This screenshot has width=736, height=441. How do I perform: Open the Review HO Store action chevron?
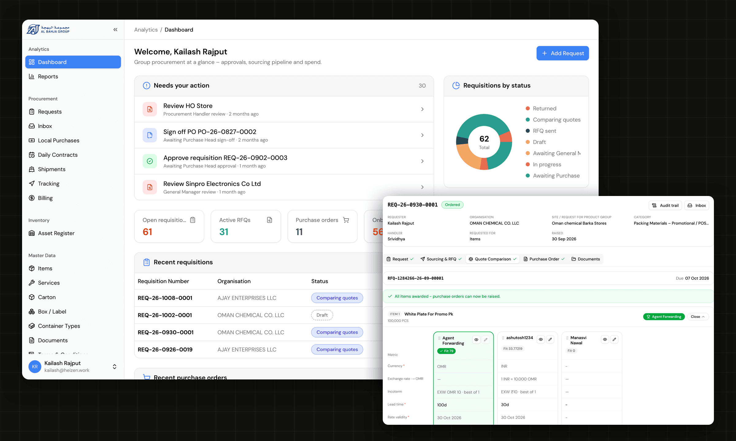tap(422, 109)
